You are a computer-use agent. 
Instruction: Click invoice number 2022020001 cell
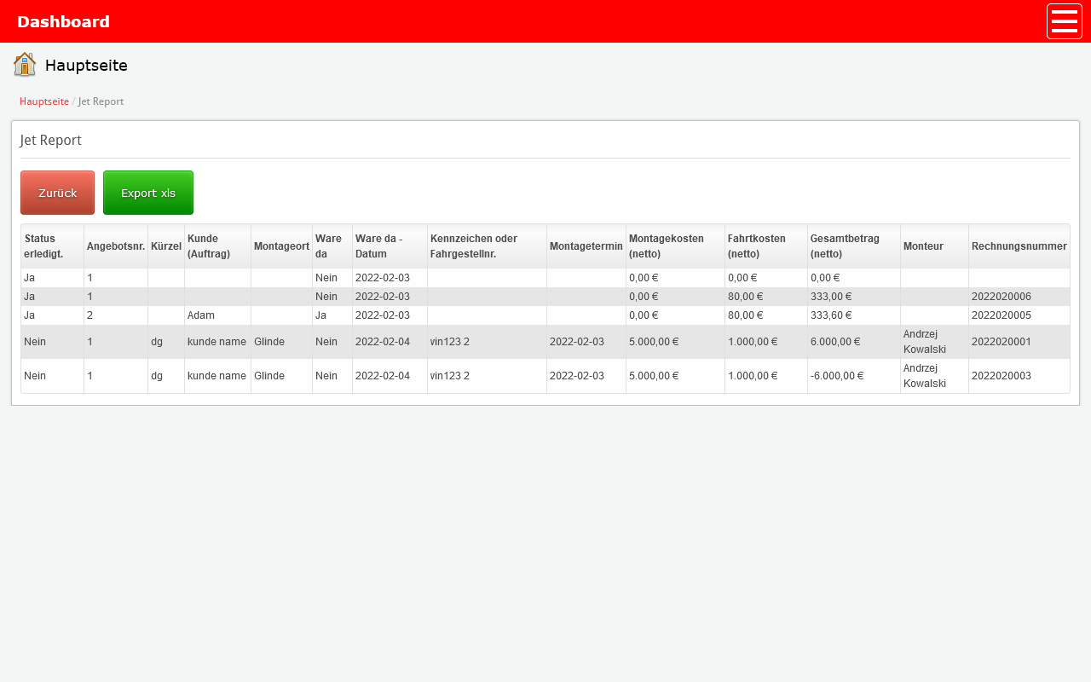click(1002, 342)
